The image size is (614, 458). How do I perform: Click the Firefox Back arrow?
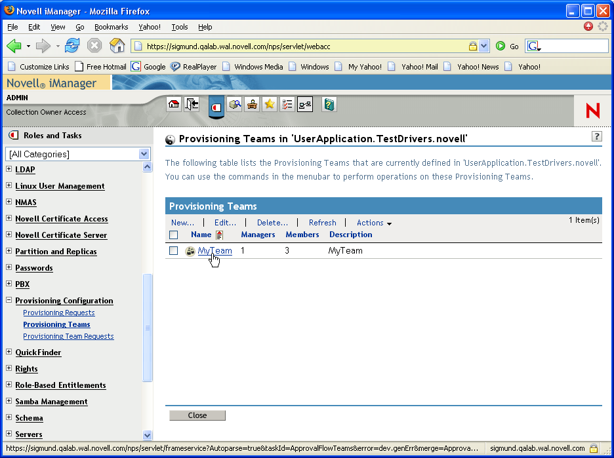coord(14,46)
